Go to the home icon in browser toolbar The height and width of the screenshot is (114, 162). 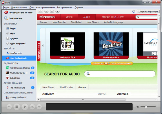click(x=57, y=12)
